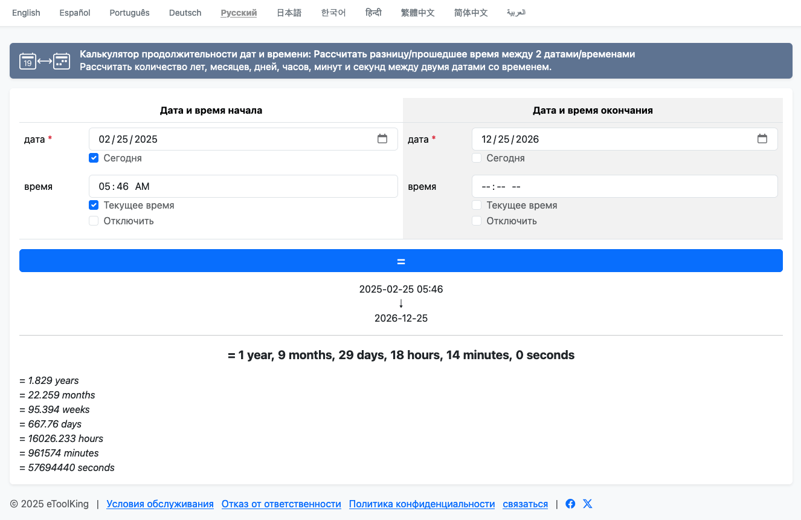Viewport: 801px width, 520px height.
Task: Open the Политика конфиденциальности link
Action: (422, 504)
